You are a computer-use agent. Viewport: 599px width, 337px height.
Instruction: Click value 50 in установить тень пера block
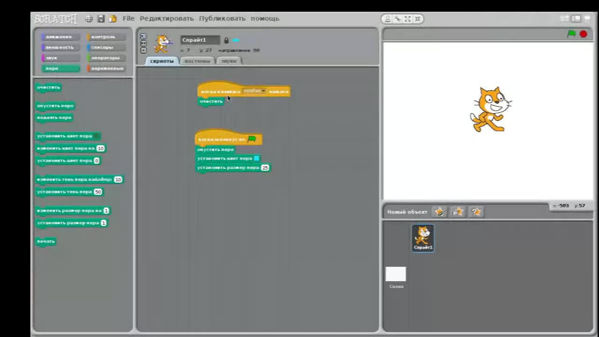pyautogui.click(x=98, y=192)
